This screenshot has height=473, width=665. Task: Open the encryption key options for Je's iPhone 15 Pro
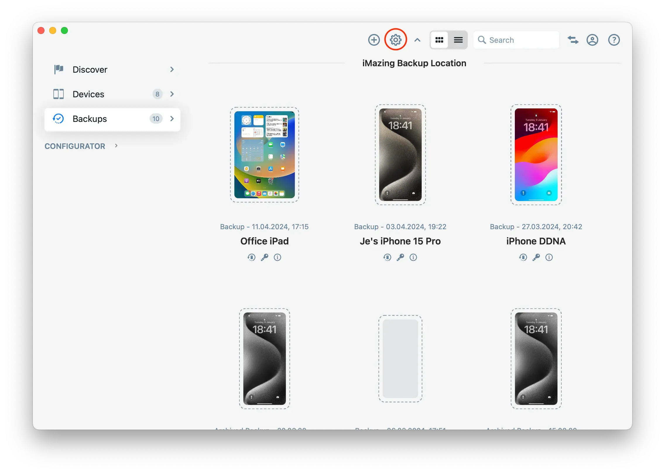tap(400, 257)
